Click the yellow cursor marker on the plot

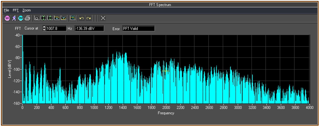165,71
